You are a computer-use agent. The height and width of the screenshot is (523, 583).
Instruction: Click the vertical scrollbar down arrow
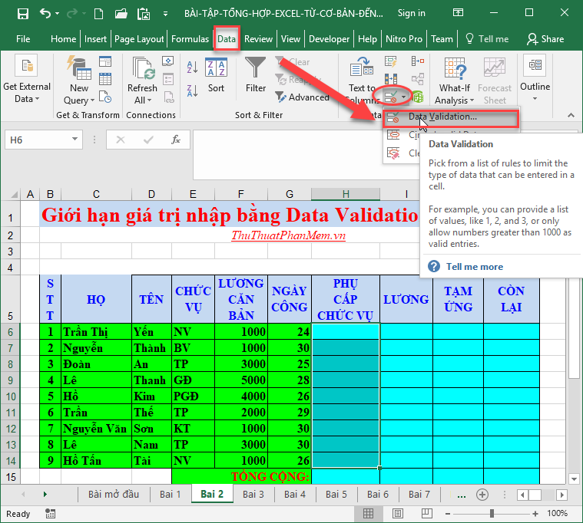coord(574,479)
